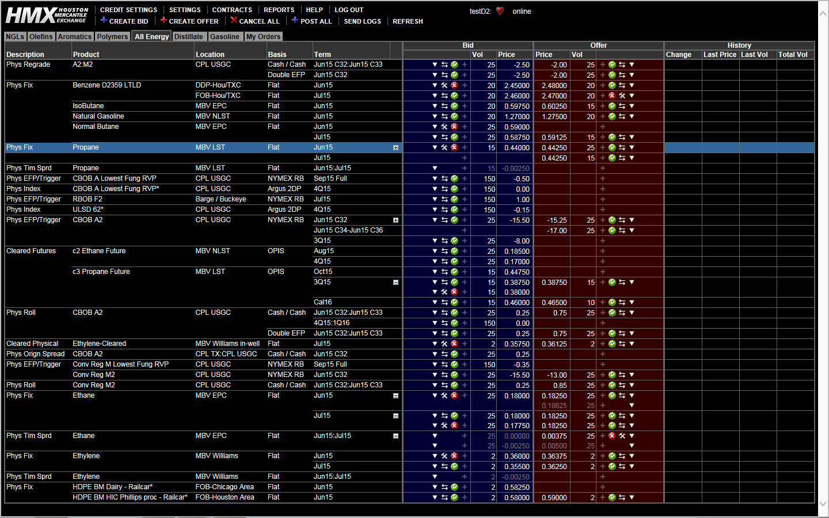Click the Description column header
The width and height of the screenshot is (829, 518).
[25, 55]
